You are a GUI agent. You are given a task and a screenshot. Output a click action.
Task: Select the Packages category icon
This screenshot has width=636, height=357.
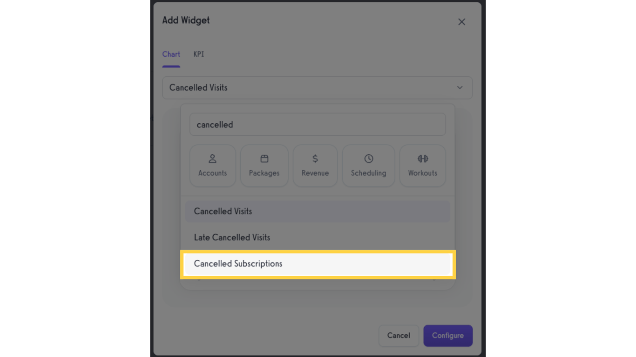[264, 165]
